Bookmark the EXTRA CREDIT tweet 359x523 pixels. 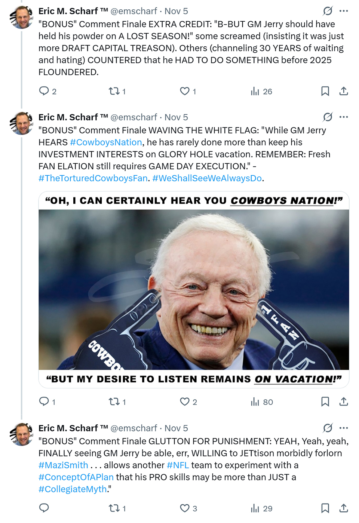tap(325, 91)
